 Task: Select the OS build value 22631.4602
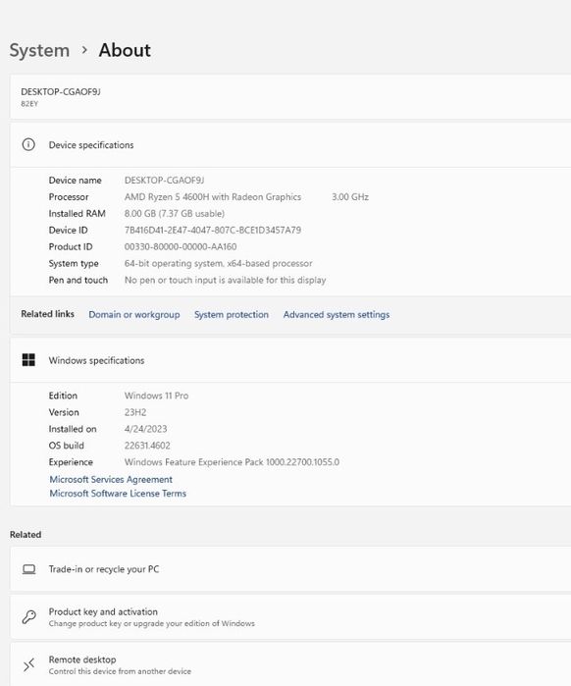coord(147,446)
